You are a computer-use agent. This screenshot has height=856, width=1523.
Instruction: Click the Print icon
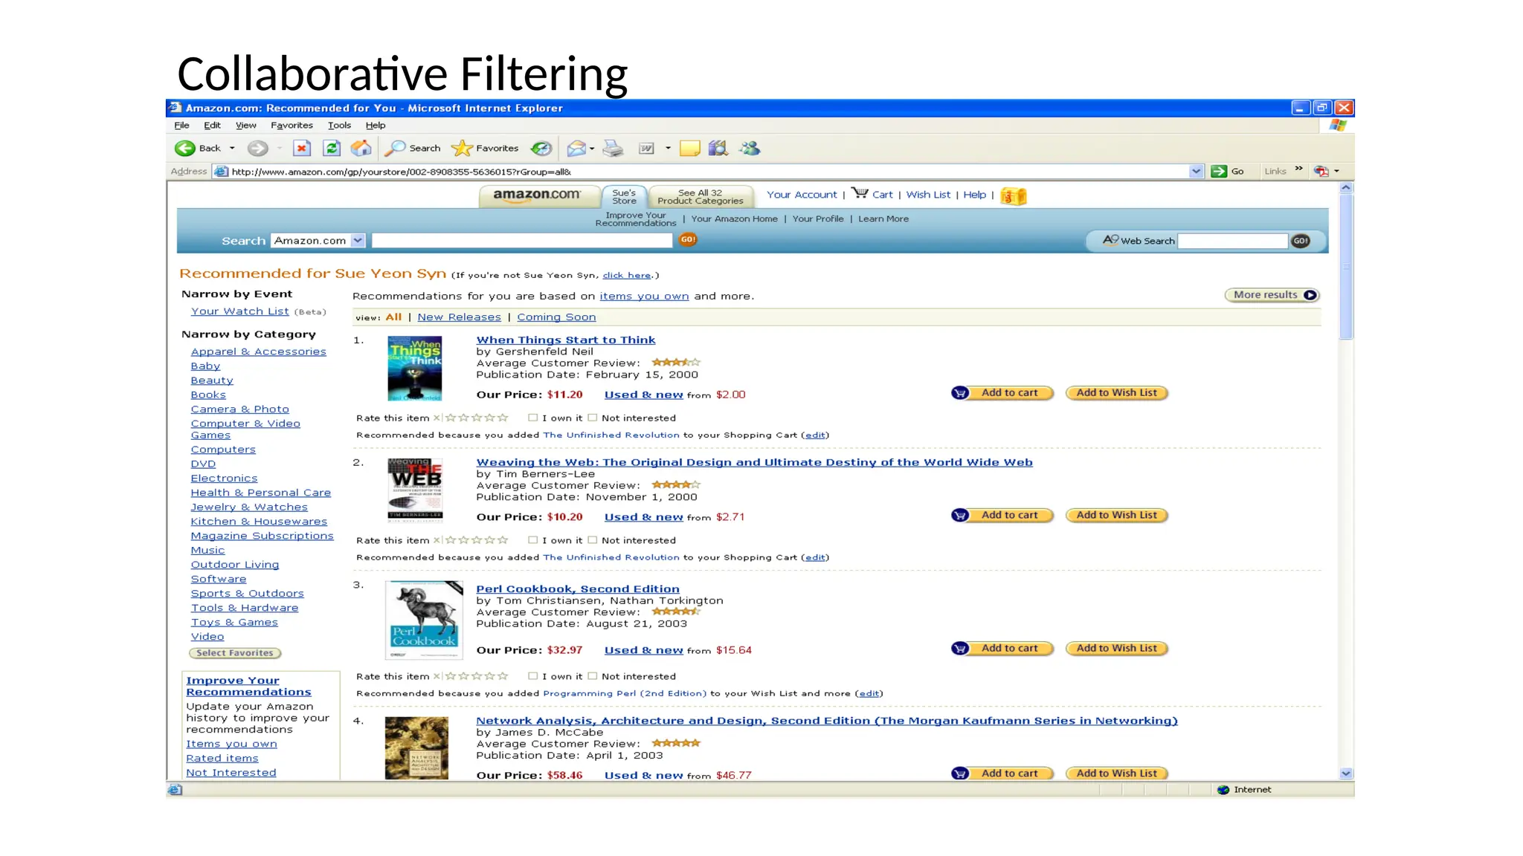coord(613,149)
